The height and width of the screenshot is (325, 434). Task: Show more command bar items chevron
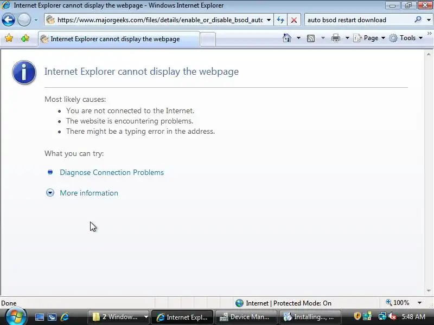(430, 34)
